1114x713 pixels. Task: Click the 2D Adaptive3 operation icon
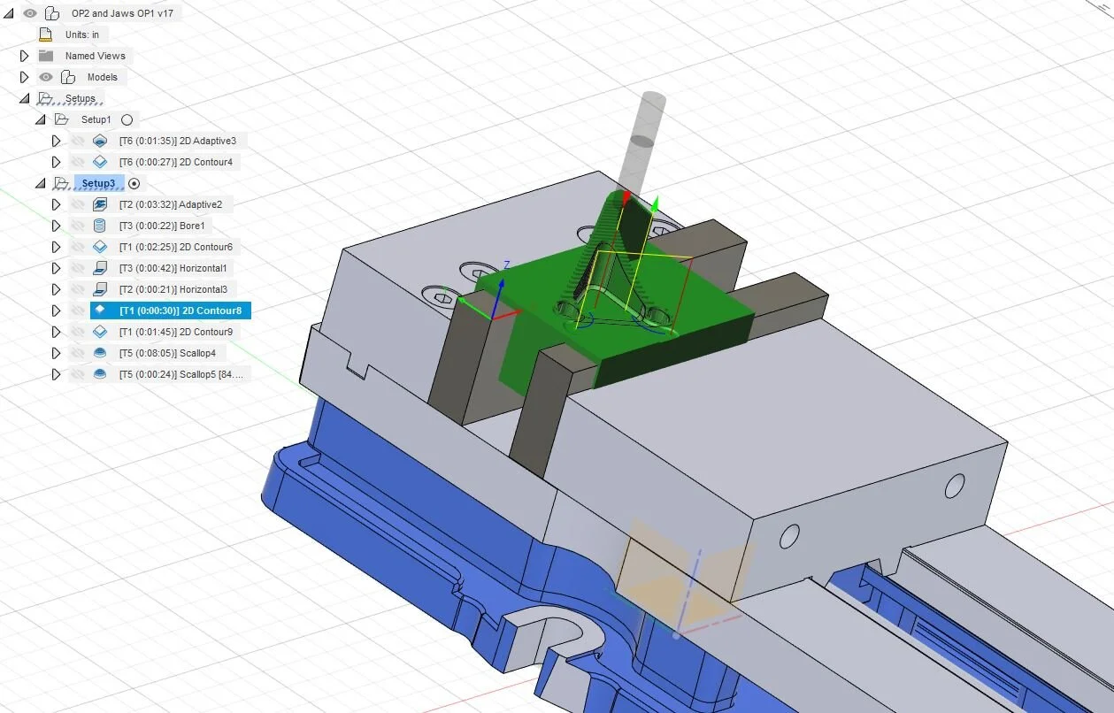click(x=100, y=141)
